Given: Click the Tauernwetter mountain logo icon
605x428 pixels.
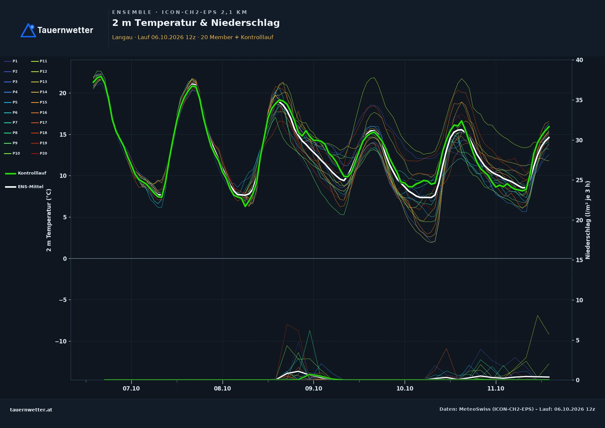Looking at the screenshot, I should (28, 30).
